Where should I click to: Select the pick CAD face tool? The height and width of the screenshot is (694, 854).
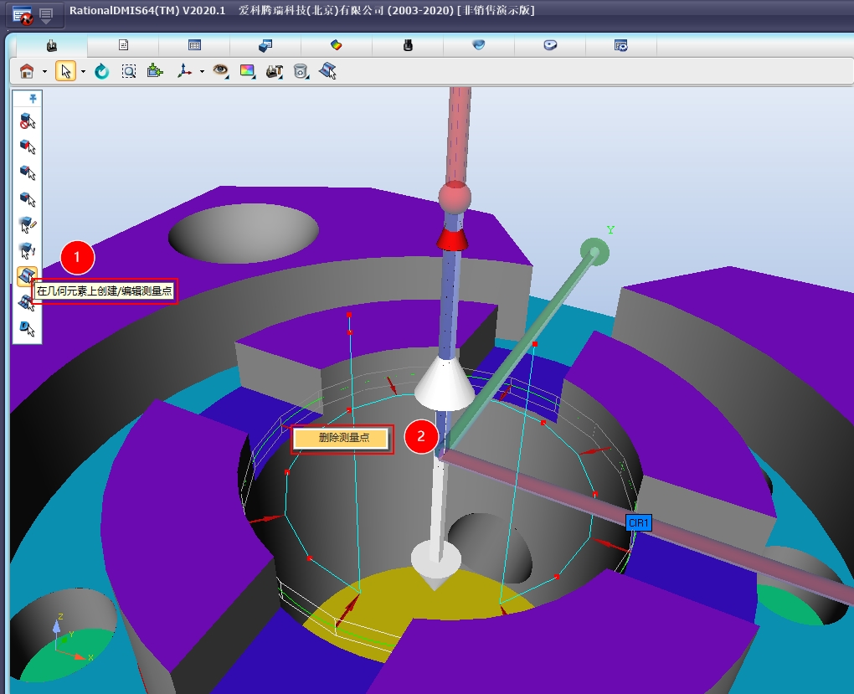[x=28, y=147]
